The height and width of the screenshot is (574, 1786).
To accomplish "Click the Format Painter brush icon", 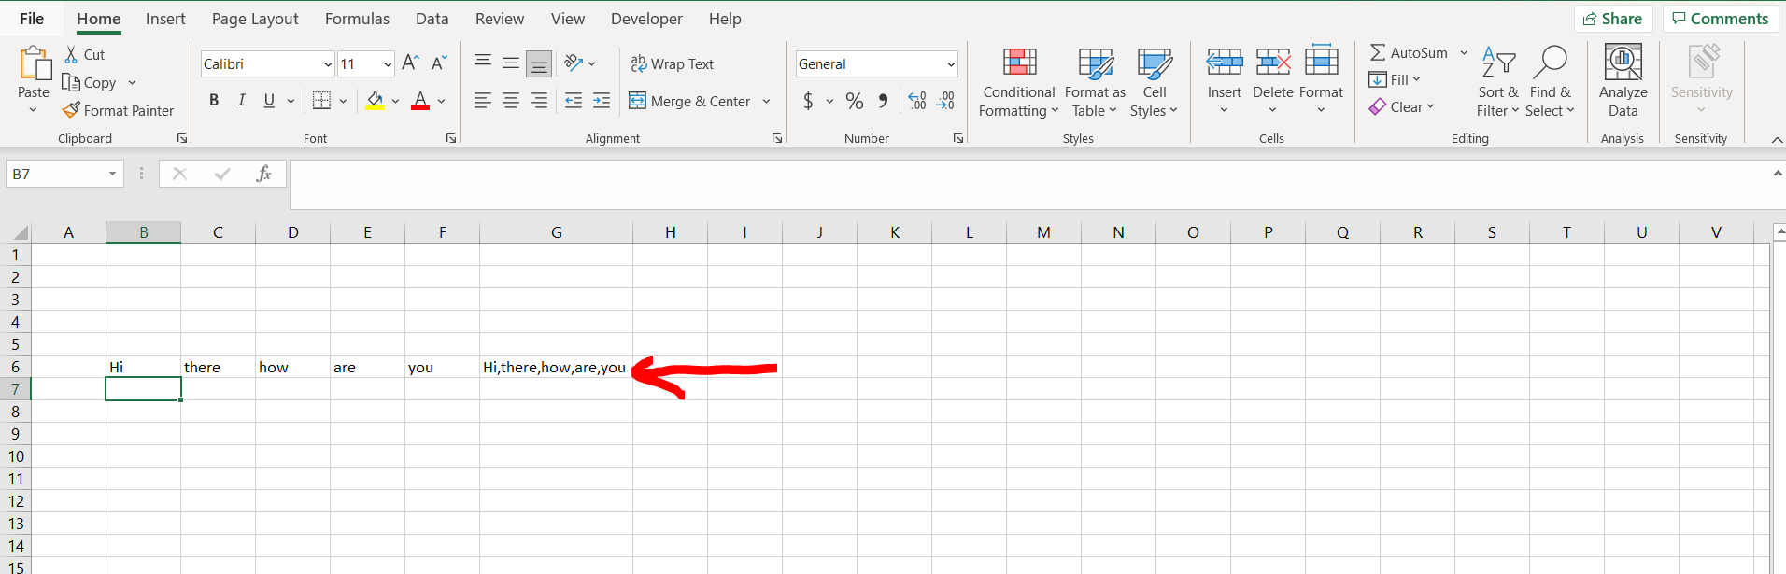I will tap(71, 110).
